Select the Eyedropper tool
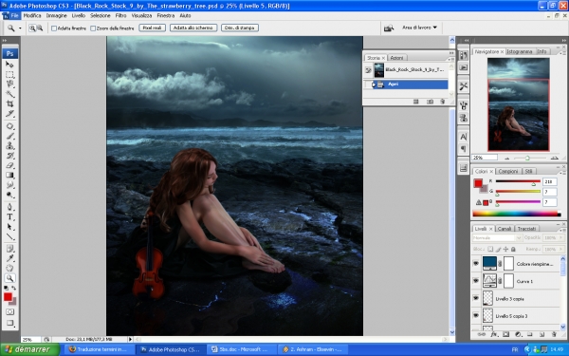The width and height of the screenshot is (569, 356). pos(9,258)
